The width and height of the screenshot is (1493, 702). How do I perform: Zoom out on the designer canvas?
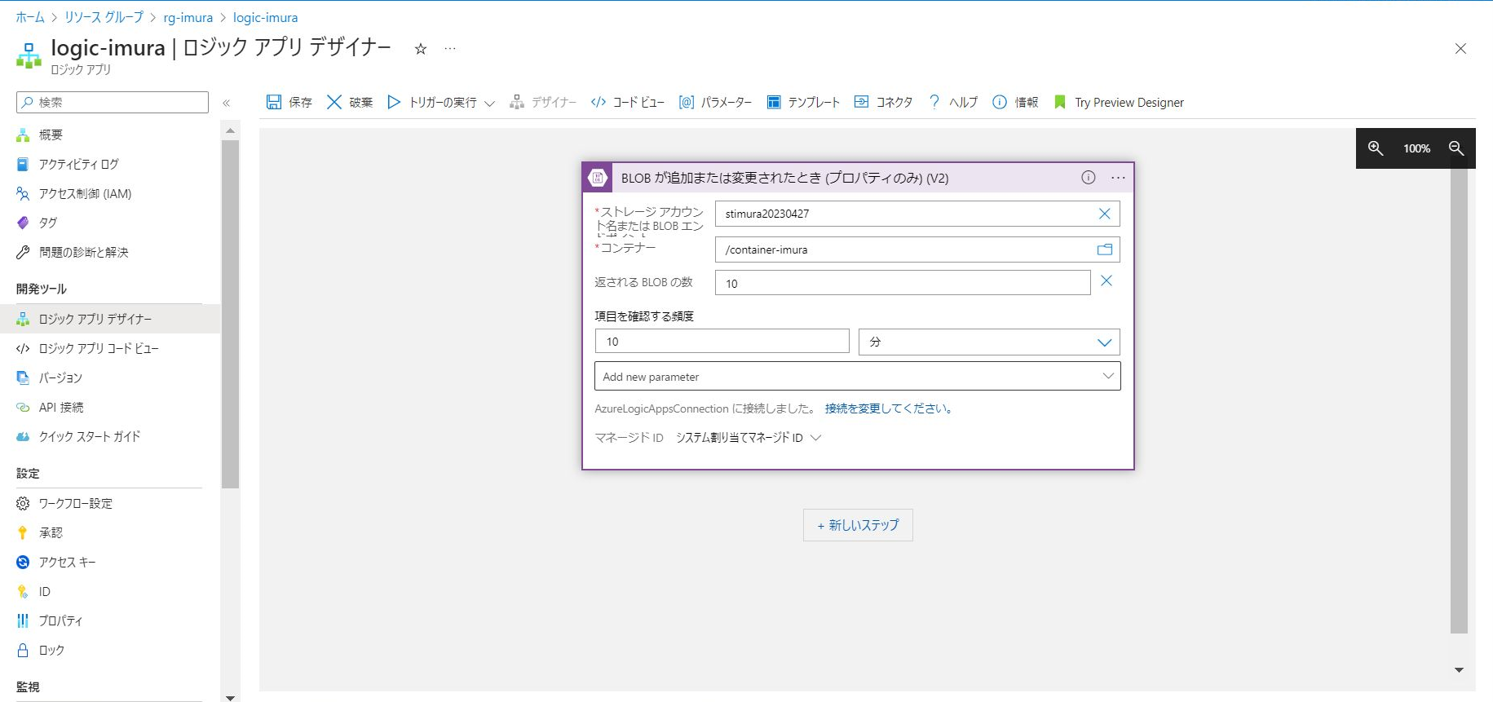[1456, 148]
